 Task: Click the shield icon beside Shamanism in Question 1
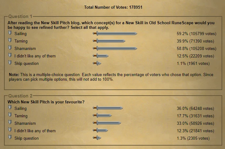[x=10, y=48]
